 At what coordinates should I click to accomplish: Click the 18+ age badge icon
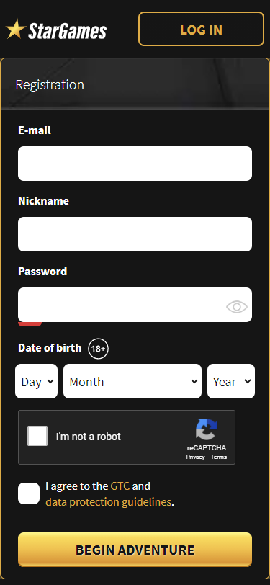[99, 349]
